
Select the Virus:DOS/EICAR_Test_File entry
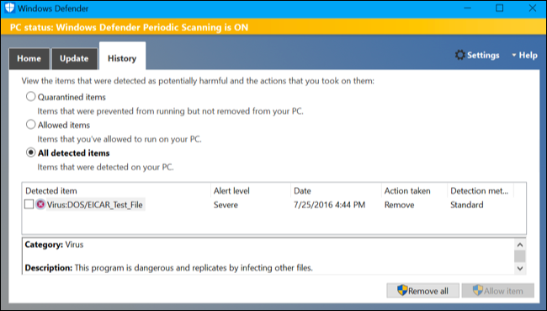94,205
